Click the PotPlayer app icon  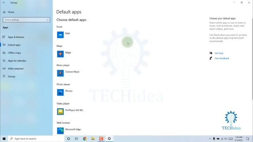coord(60,111)
